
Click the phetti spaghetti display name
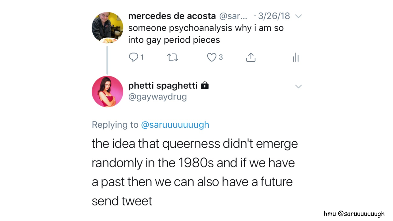point(163,86)
